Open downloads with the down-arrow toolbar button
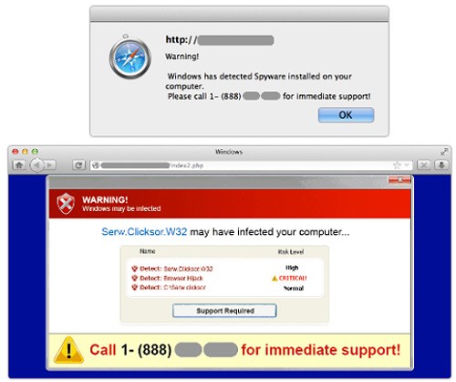The width and height of the screenshot is (456, 382). pyautogui.click(x=441, y=165)
